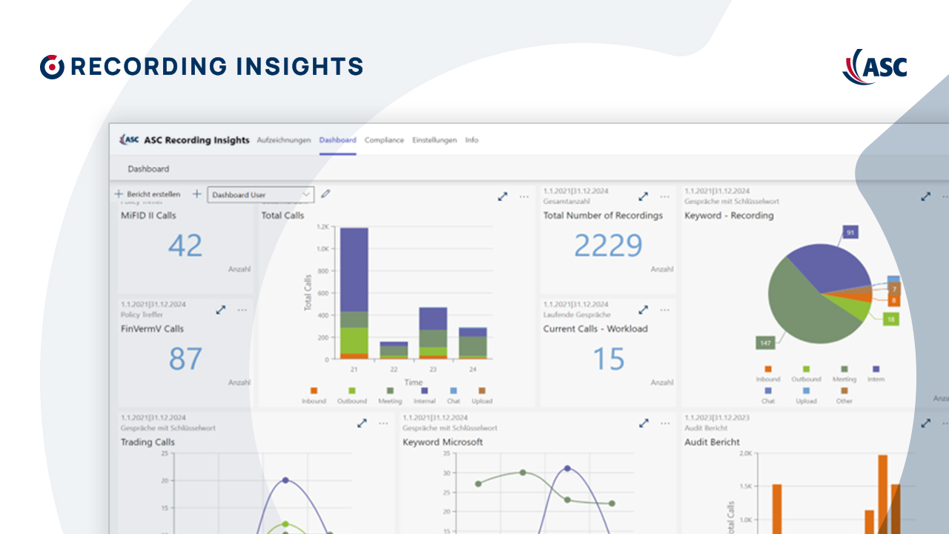Expand the Current Calls - Workload tile
949x534 pixels.
tap(644, 309)
